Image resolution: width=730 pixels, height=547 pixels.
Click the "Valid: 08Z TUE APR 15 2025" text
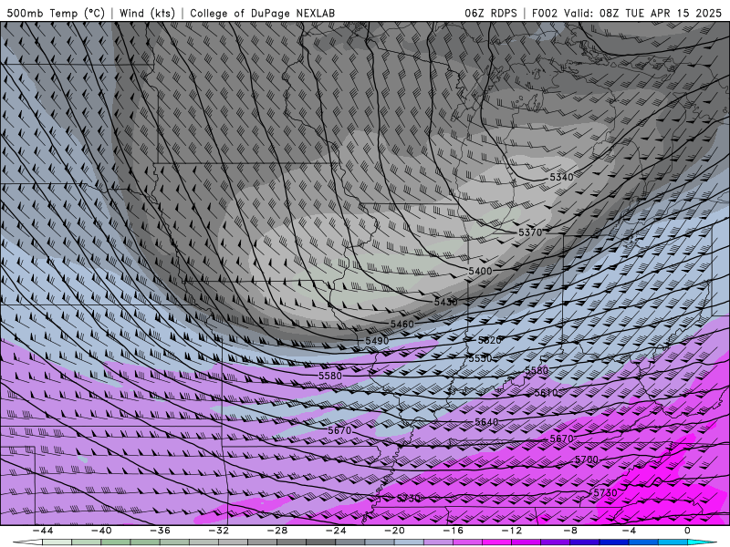642,13
